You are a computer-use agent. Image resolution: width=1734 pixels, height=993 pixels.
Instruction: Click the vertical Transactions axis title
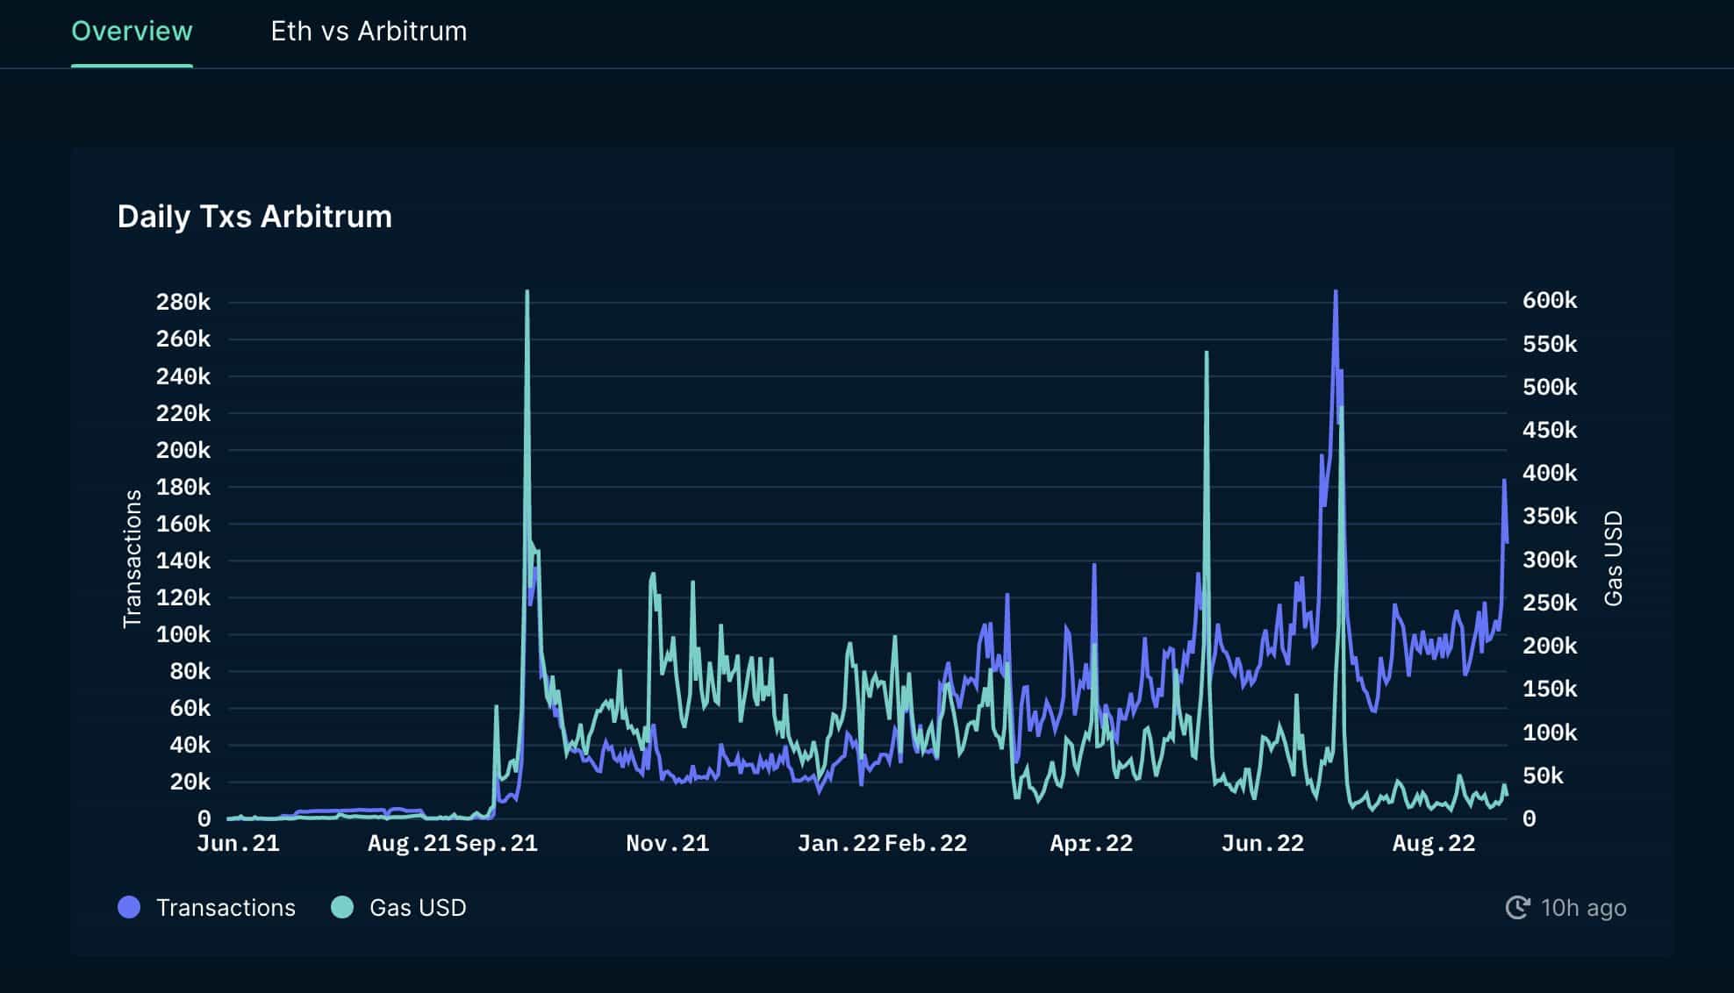click(133, 559)
